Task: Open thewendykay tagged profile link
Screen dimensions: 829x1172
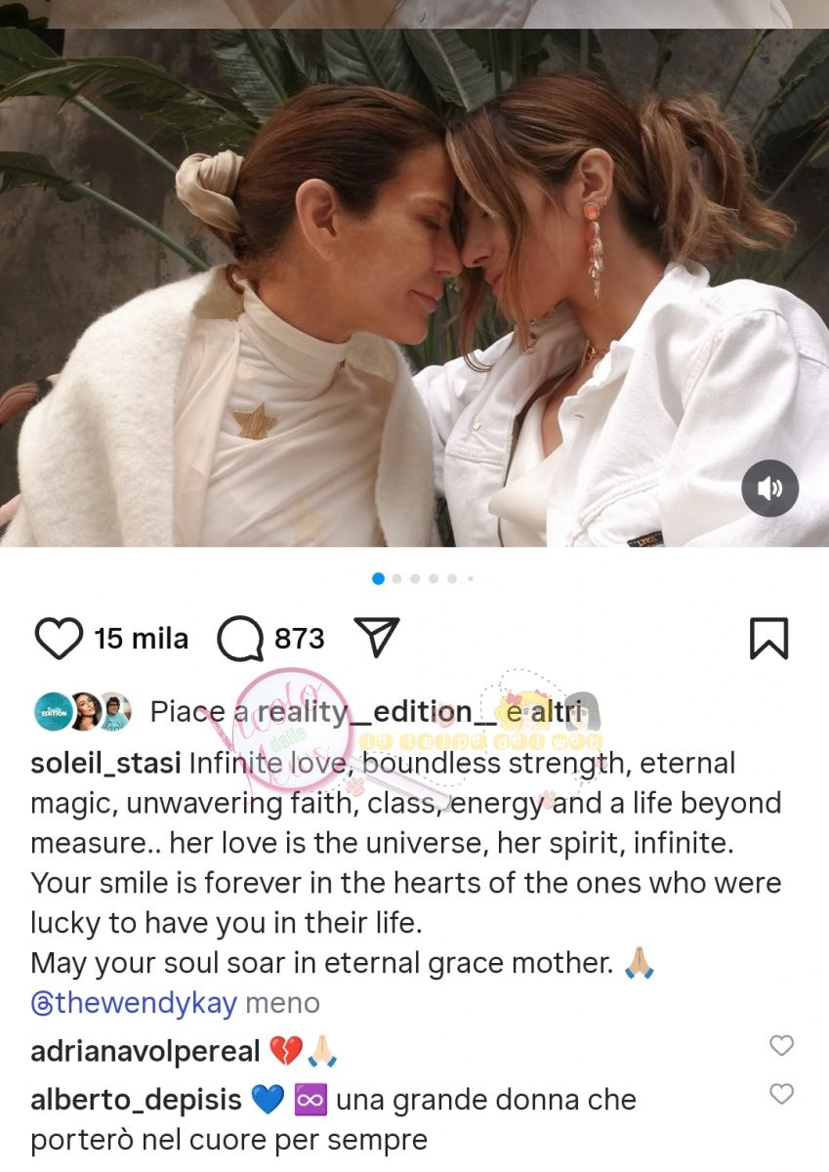Action: tap(134, 1003)
